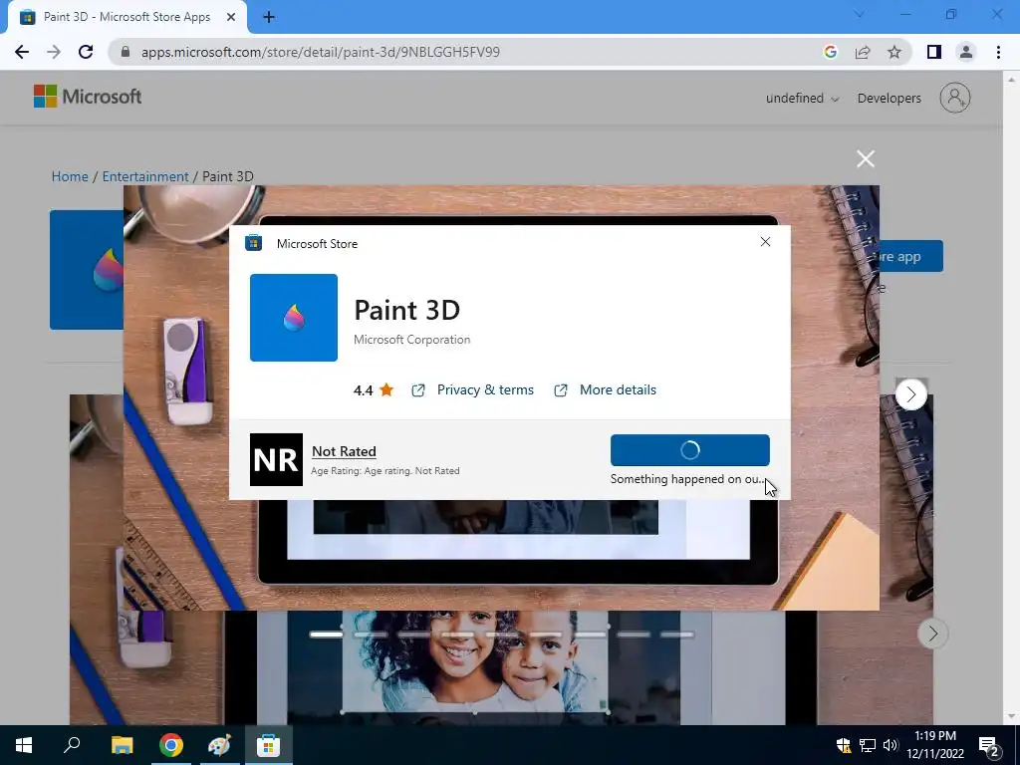Click the taskbar clock showing 1:19 PM
Image resolution: width=1020 pixels, height=765 pixels.
(x=935, y=745)
